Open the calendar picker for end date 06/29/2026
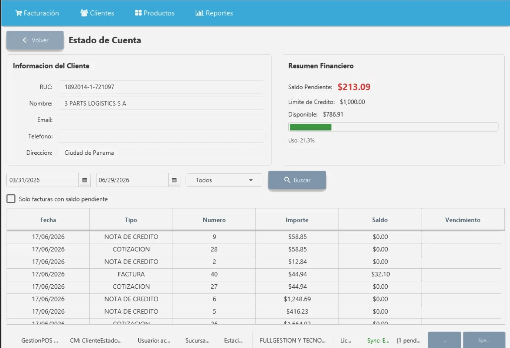 point(174,180)
